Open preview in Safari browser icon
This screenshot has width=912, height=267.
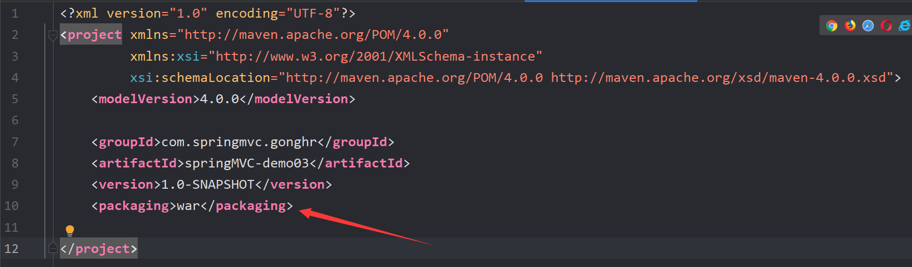point(868,25)
